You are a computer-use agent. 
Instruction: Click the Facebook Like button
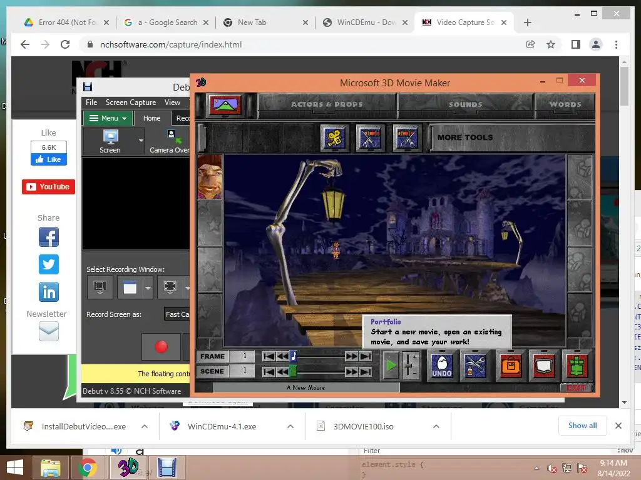click(x=49, y=159)
